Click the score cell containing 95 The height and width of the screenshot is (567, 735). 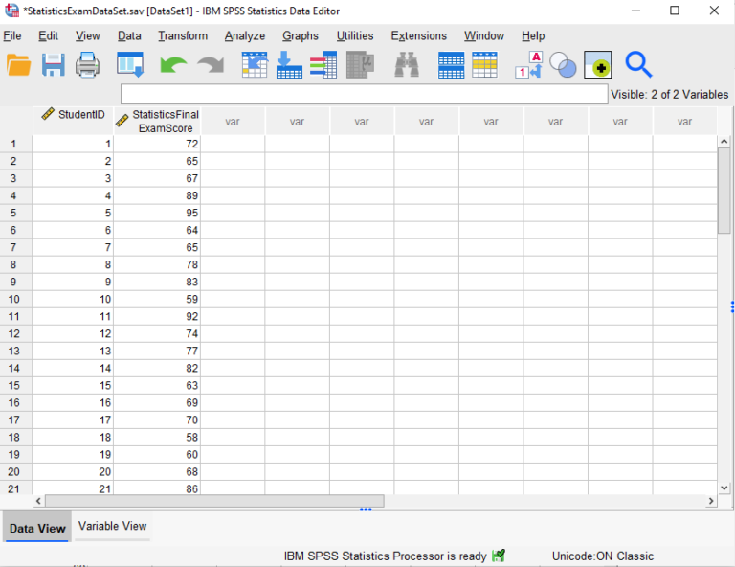(x=157, y=213)
